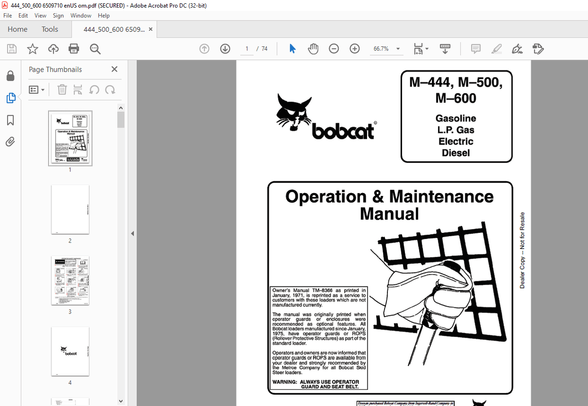Switch page display to scrolling mode
This screenshot has height=406, width=588.
click(x=444, y=49)
